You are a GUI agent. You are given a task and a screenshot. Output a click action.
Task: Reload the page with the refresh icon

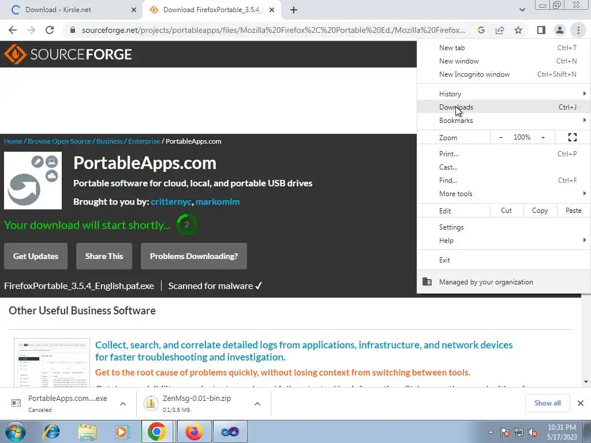[x=50, y=30]
